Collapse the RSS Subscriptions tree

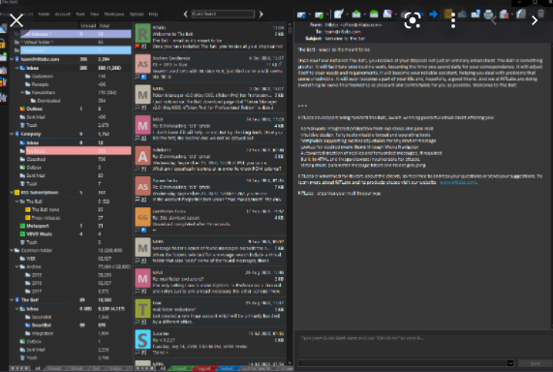[12, 193]
